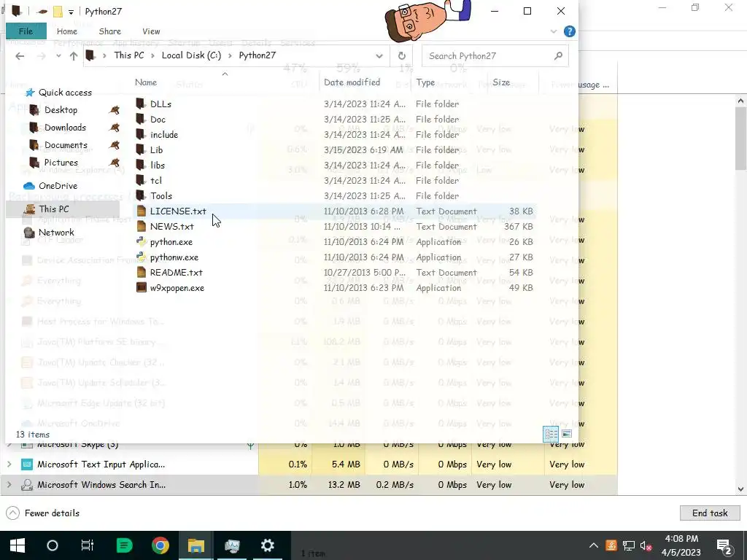
Task: Select Documents in Quick access
Action: coord(66,145)
